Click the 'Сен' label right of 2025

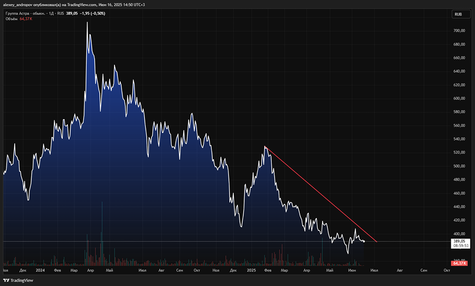coord(424,270)
